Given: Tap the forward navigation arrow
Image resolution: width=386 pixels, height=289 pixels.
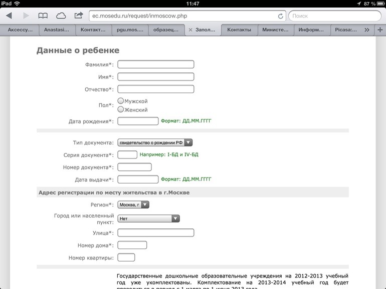Looking at the screenshot, I should coord(26,16).
